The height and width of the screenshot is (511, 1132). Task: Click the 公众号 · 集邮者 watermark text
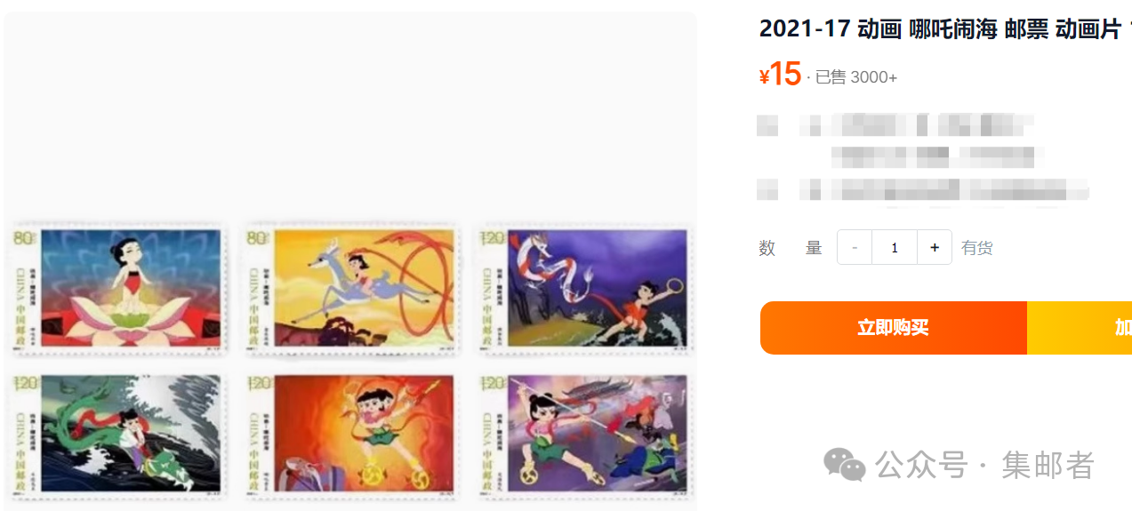point(984,465)
